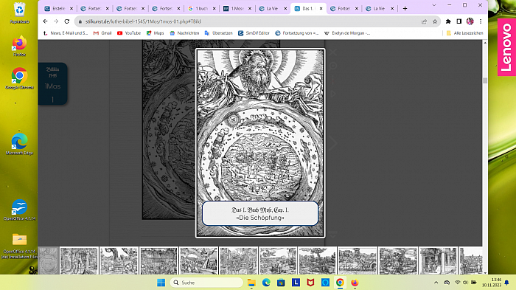This screenshot has width=516, height=290.
Task: Open the Chrome extensions puzzle icon
Action: point(448,21)
